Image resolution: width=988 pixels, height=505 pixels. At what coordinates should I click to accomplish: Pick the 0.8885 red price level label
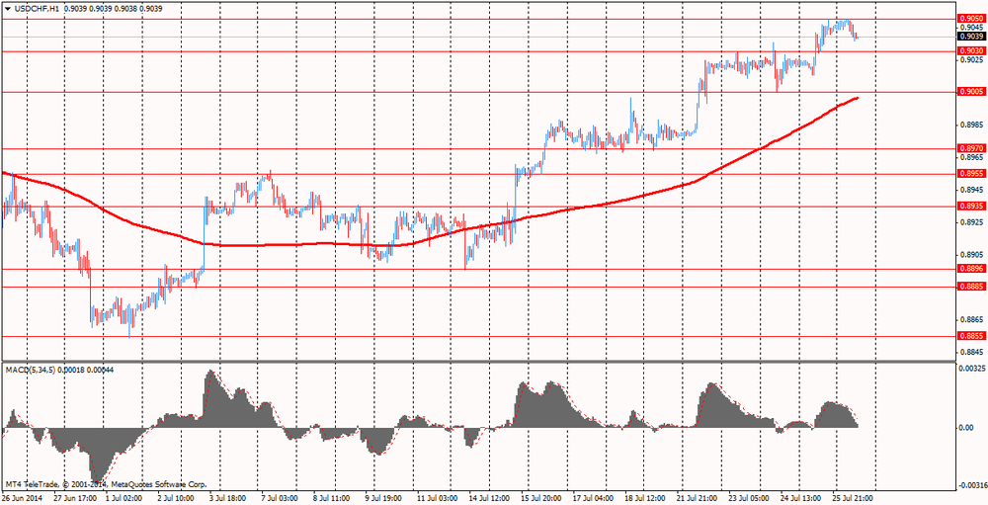coord(970,287)
